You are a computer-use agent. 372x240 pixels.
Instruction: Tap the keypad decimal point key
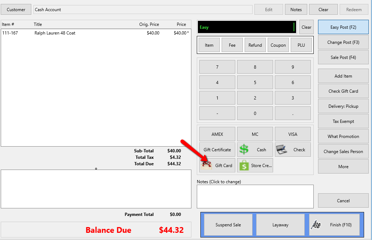pos(292,113)
